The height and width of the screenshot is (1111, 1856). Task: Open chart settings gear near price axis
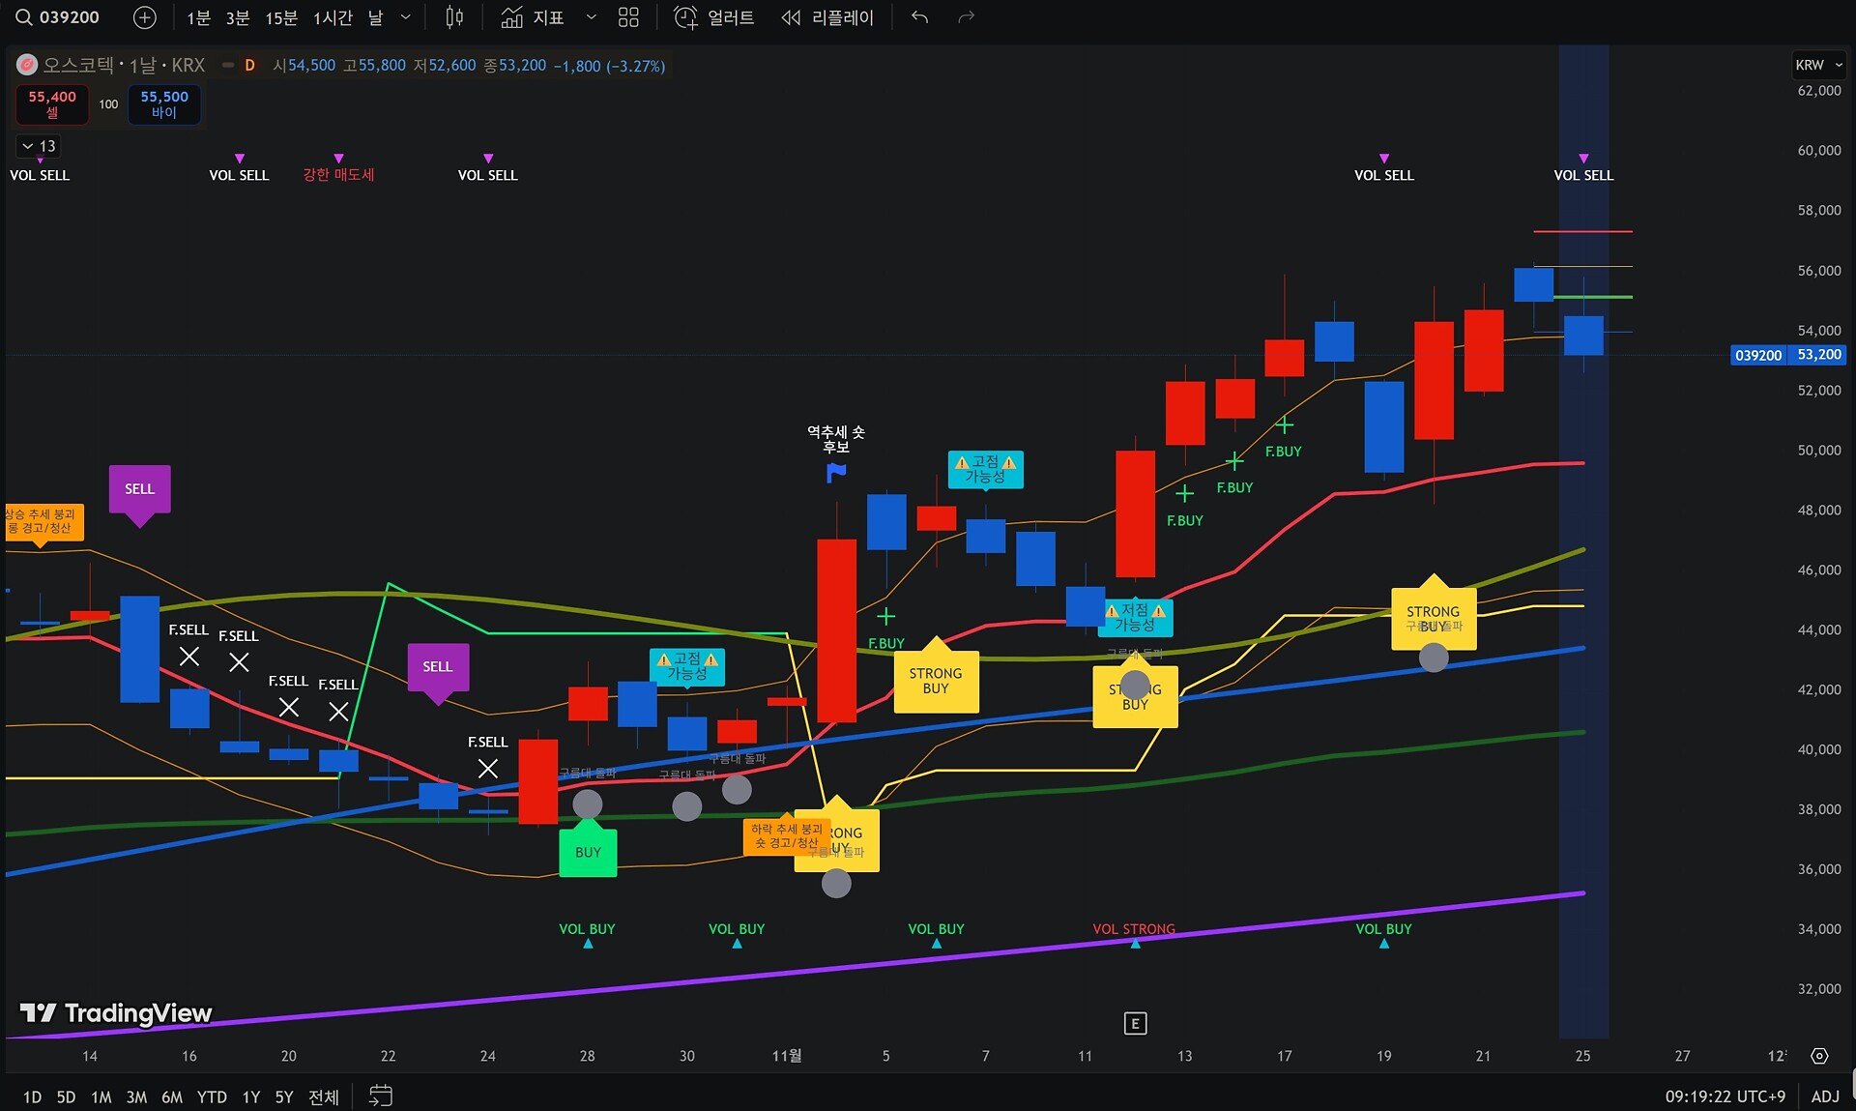1819,1056
